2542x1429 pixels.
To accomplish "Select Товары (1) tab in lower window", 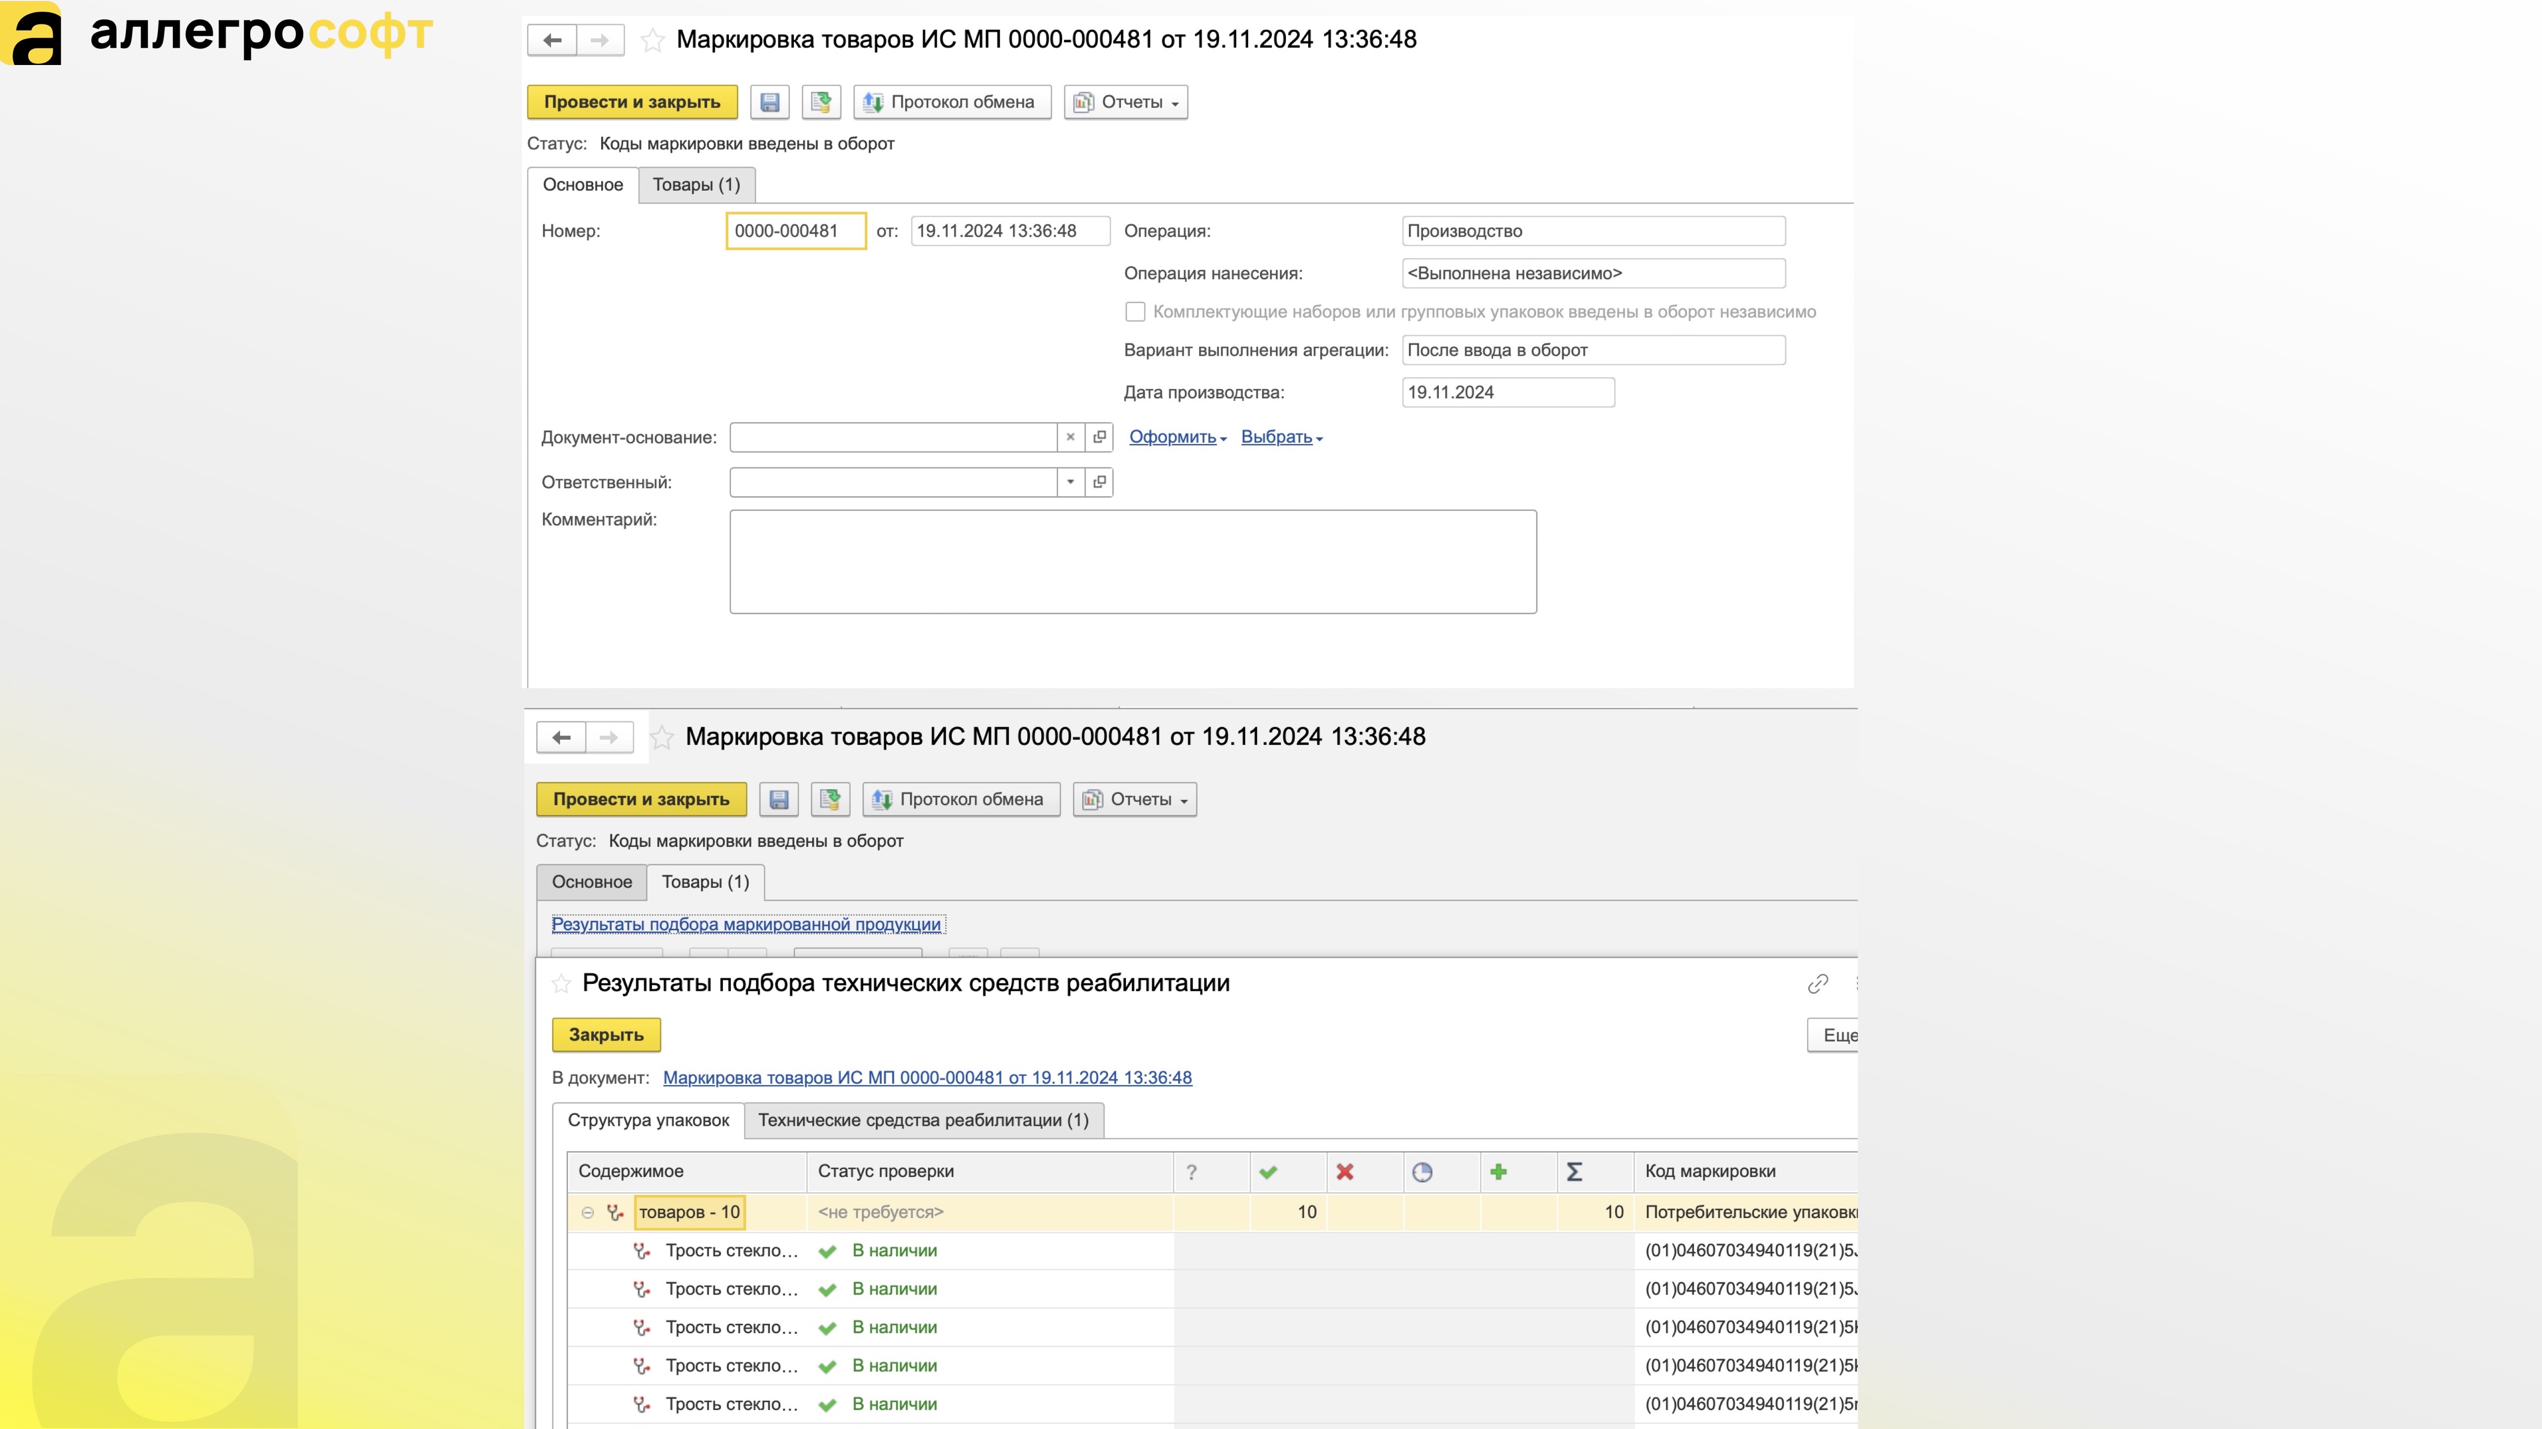I will pyautogui.click(x=706, y=883).
